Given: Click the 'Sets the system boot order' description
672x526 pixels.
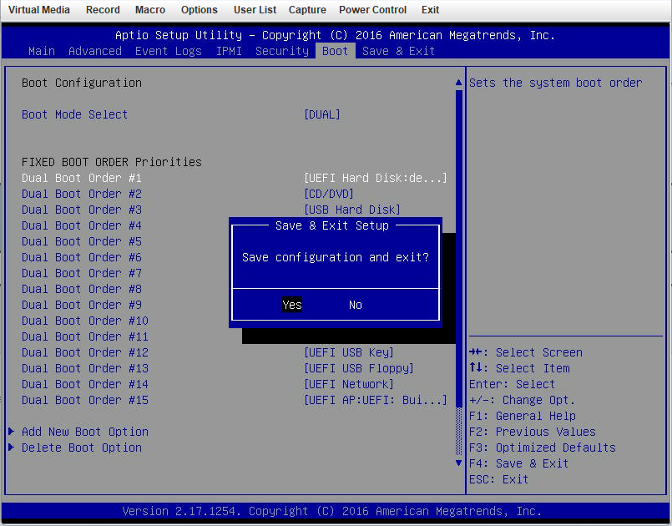Looking at the screenshot, I should point(555,83).
